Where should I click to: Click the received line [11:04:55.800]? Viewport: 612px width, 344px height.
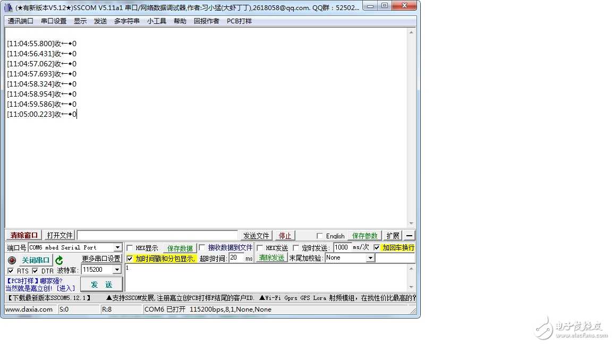(41, 44)
